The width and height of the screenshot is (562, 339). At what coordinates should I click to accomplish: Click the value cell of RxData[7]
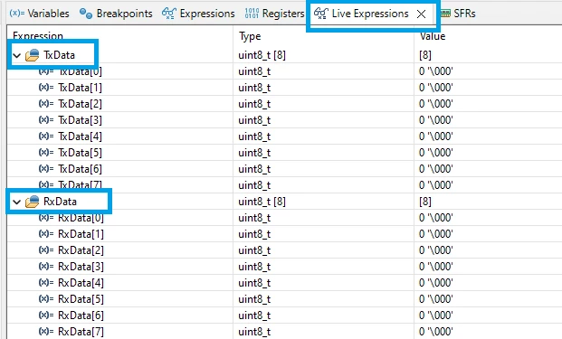click(x=436, y=332)
